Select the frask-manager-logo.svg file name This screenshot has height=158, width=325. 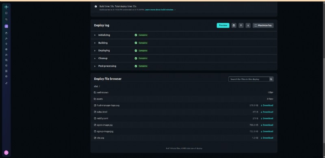coord(108,105)
